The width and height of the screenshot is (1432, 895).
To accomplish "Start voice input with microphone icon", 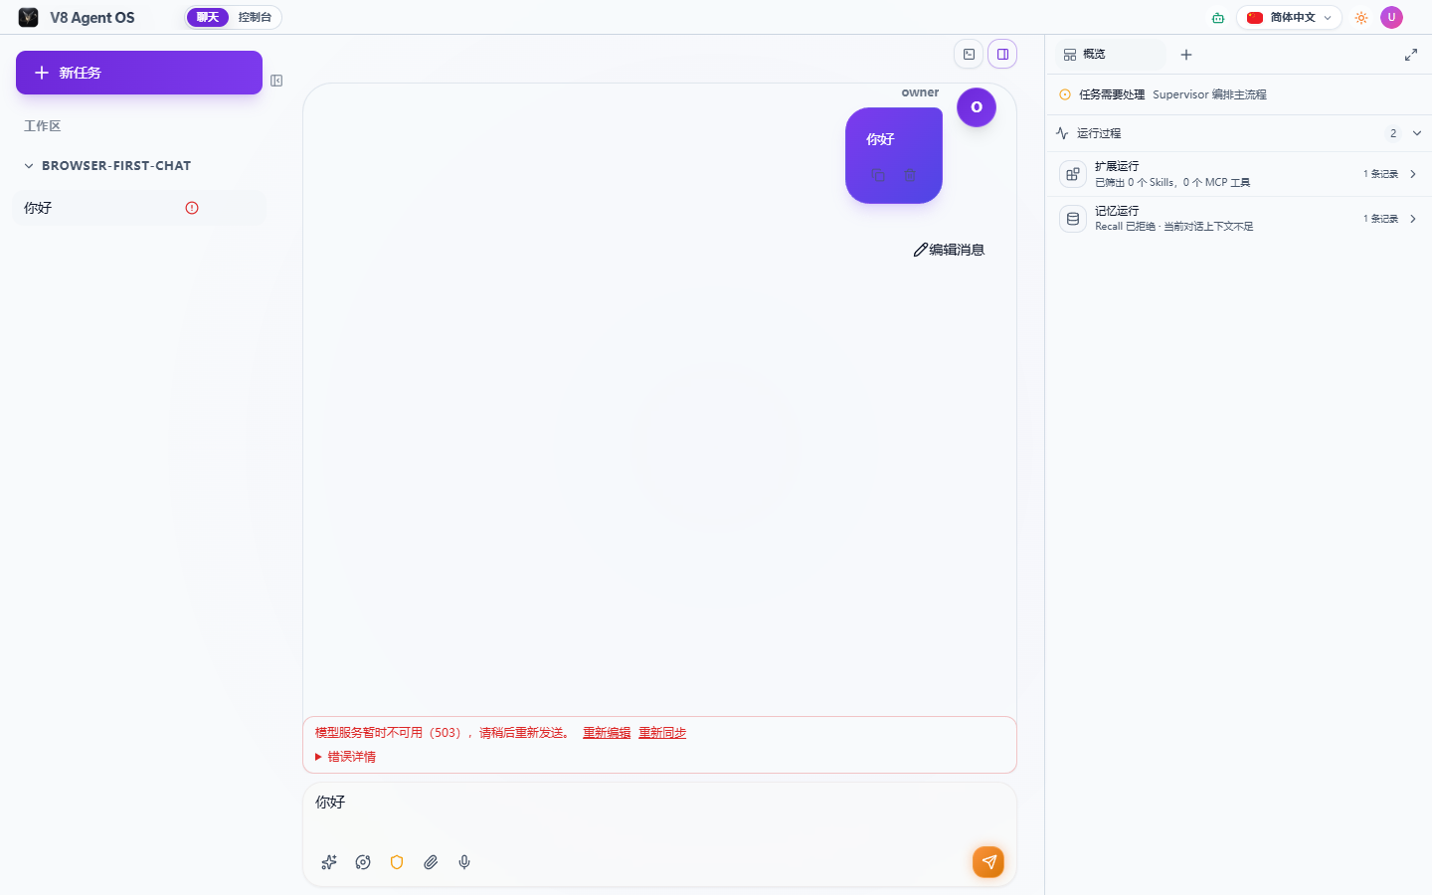I will click(x=464, y=862).
